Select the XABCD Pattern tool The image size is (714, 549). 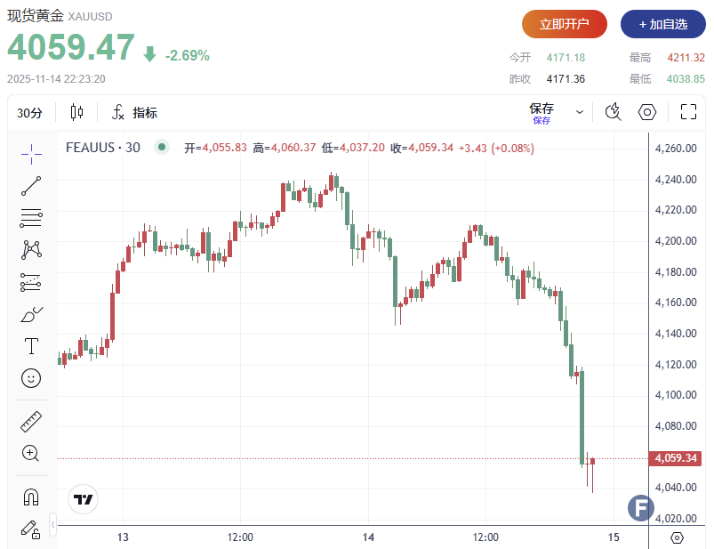pos(30,250)
